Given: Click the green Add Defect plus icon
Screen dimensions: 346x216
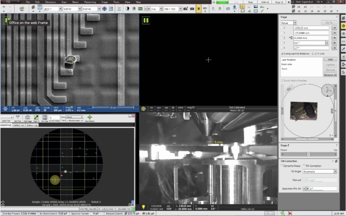Looking at the screenshot, I should (x=90, y=118).
